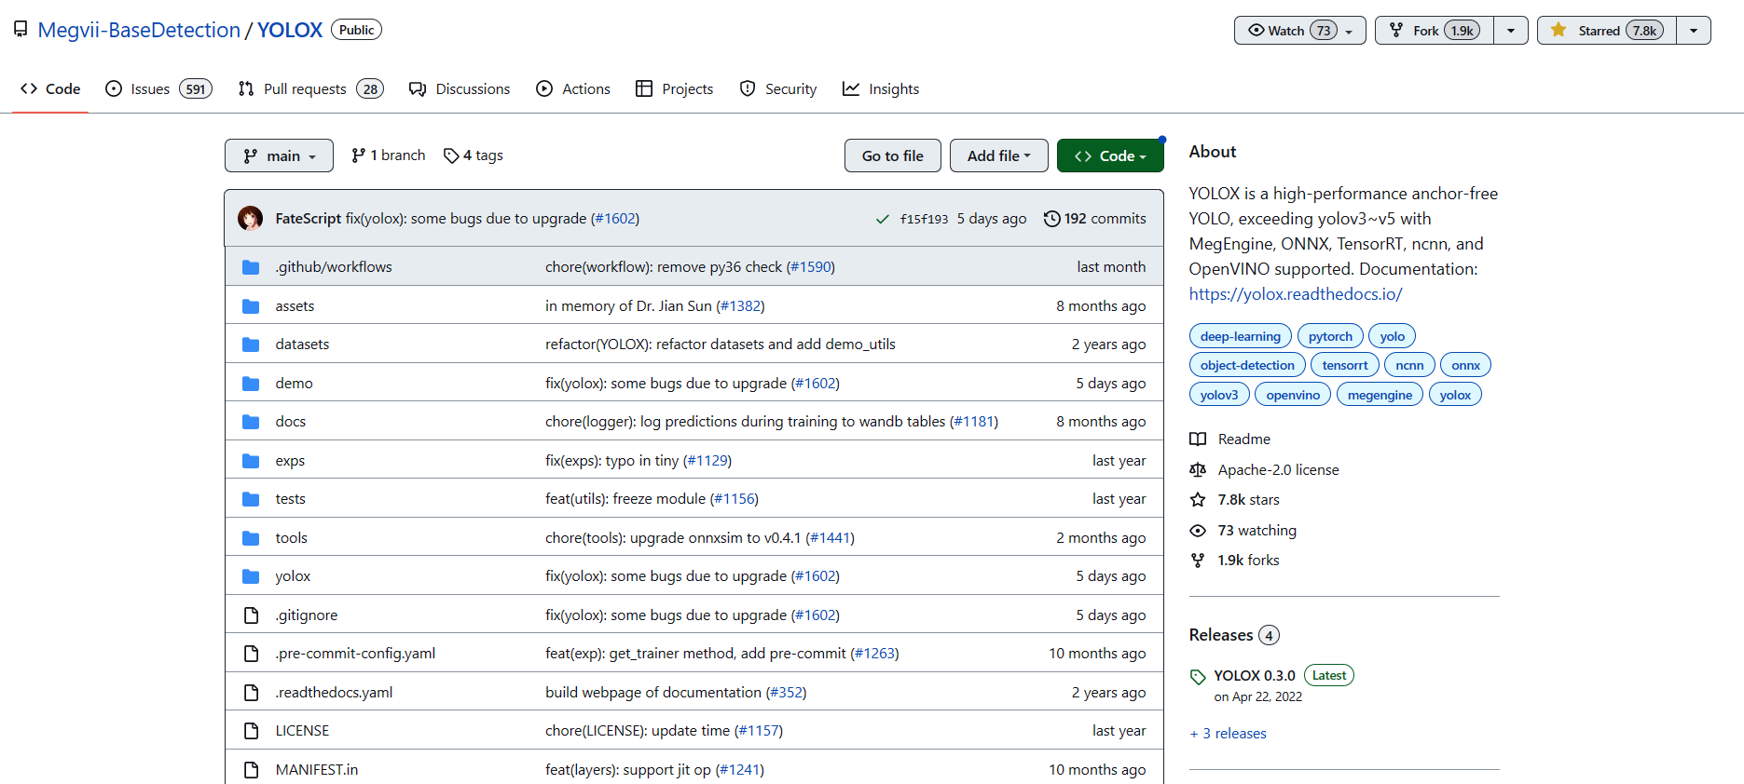Open the .readthedocs.yaml file
The image size is (1744, 784).
point(334,693)
